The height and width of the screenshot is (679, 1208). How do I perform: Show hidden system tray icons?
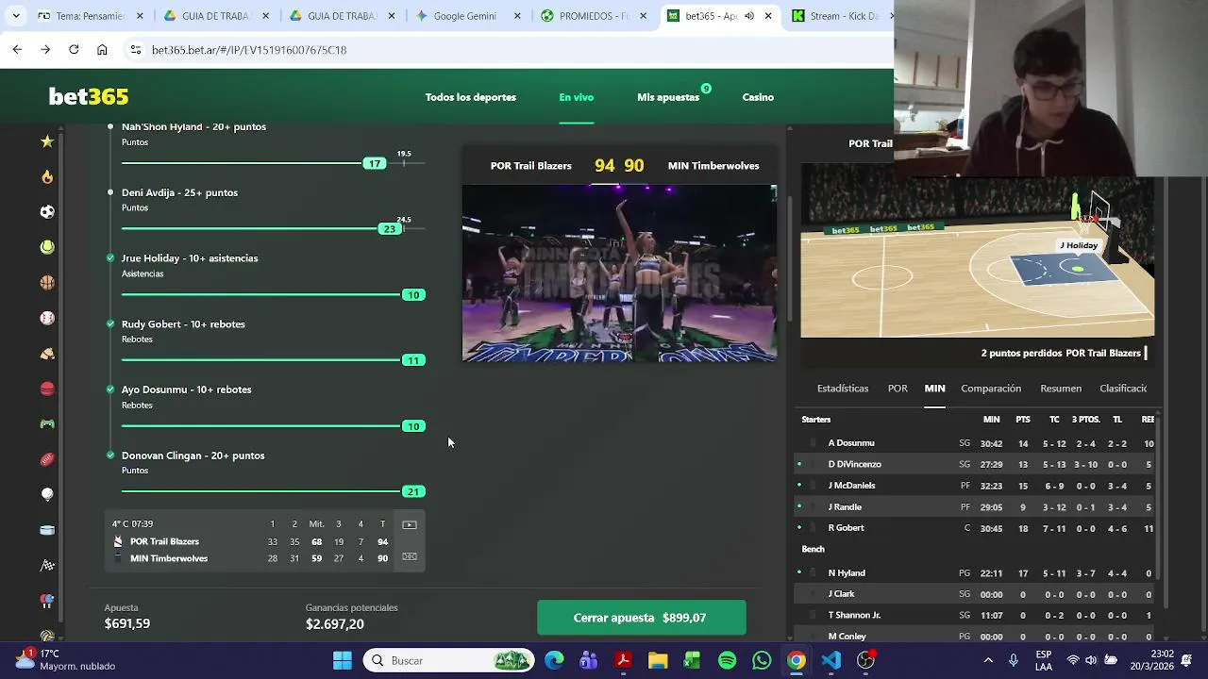(x=988, y=660)
